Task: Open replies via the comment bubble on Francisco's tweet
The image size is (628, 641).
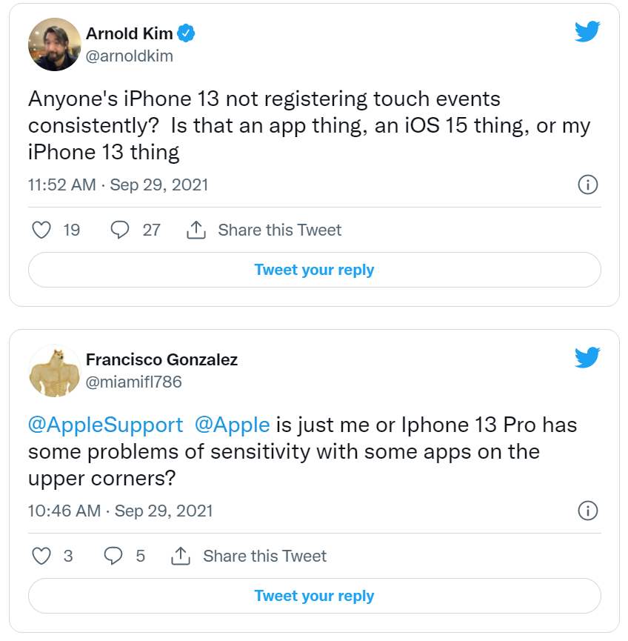Action: click(113, 556)
